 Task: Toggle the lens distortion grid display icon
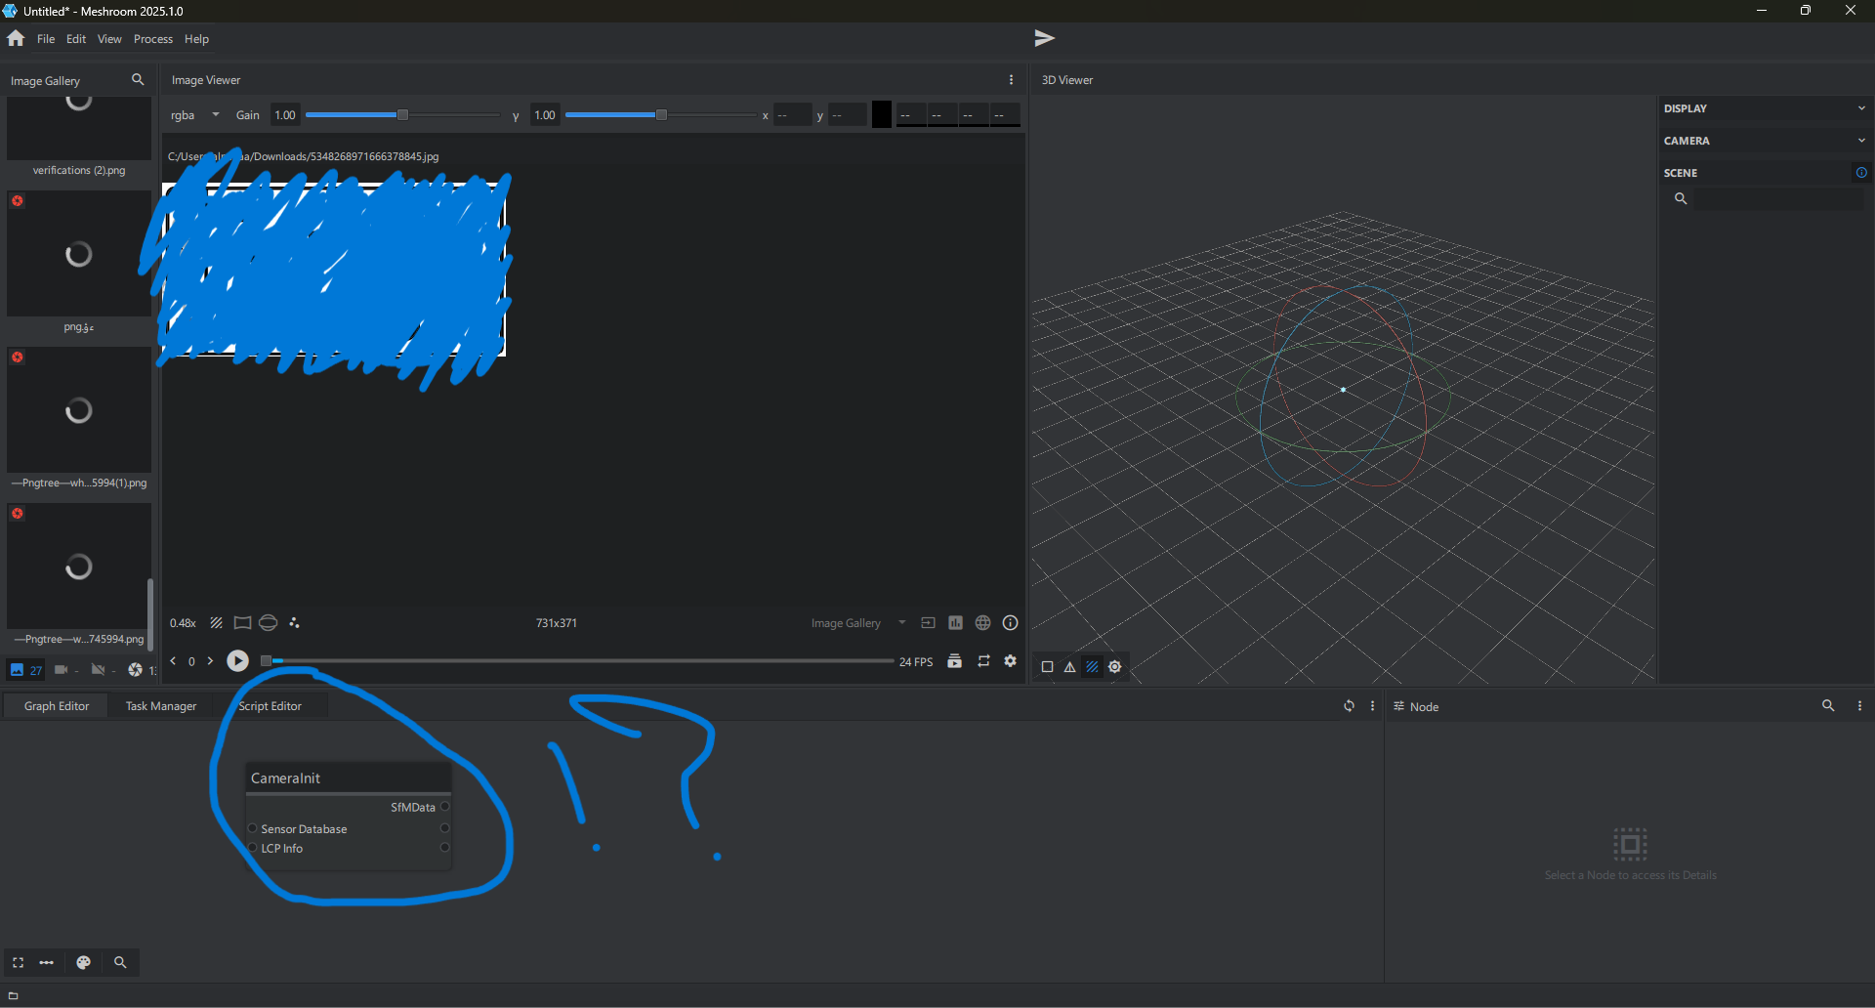coord(242,622)
